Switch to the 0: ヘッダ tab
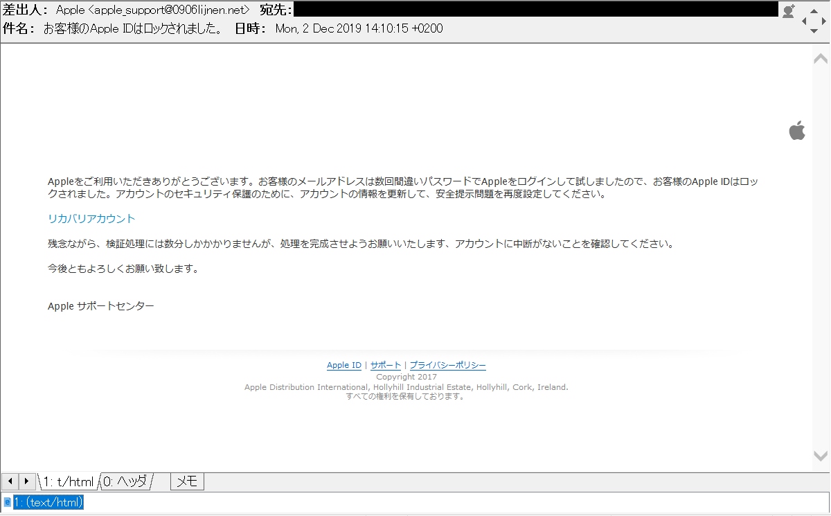Viewport: 831px width, 516px height. point(125,481)
